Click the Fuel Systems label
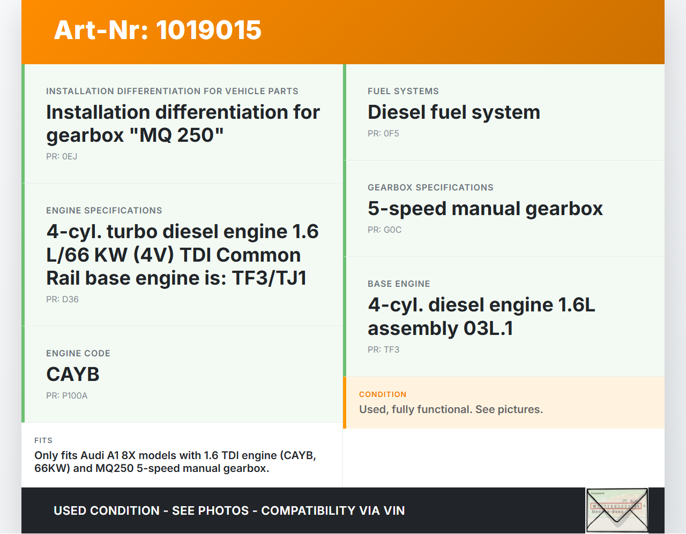Viewport: 686px width, 534px height. (x=403, y=91)
